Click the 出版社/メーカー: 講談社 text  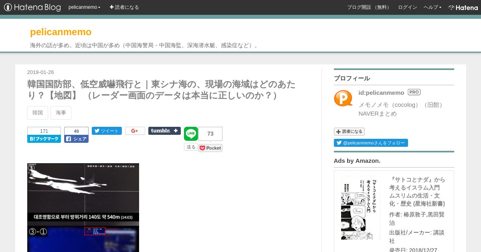[x=417, y=236]
